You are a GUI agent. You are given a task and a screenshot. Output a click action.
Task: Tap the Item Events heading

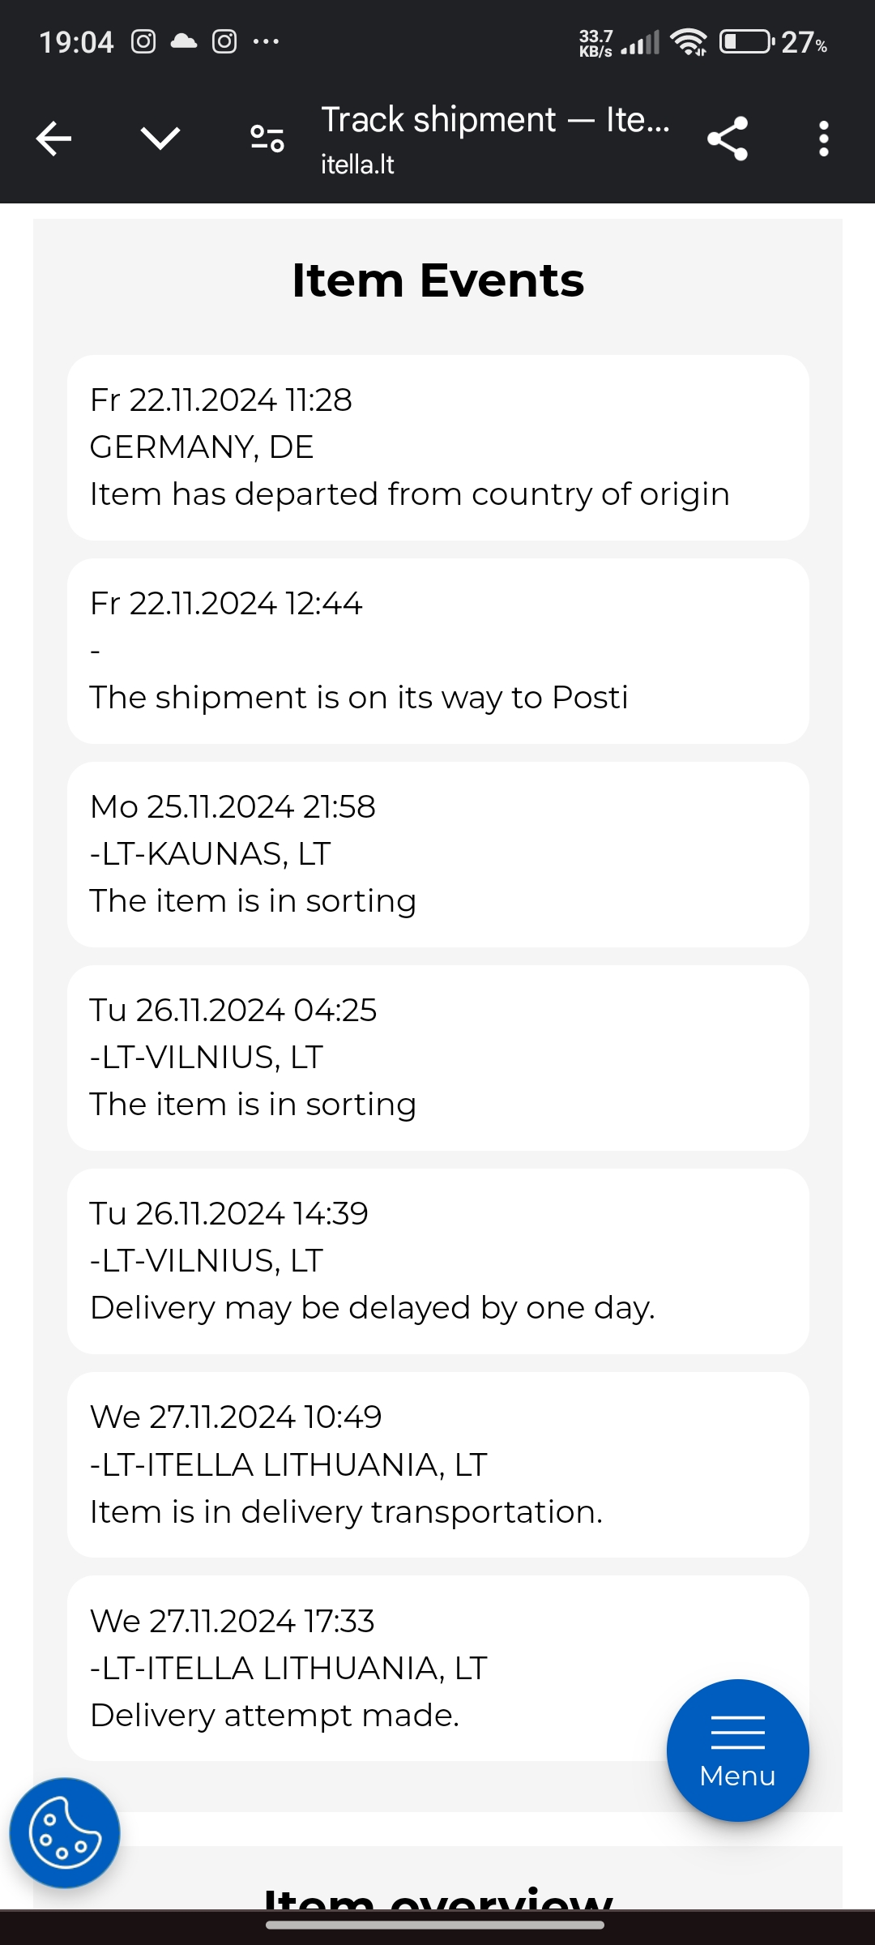pos(437,280)
